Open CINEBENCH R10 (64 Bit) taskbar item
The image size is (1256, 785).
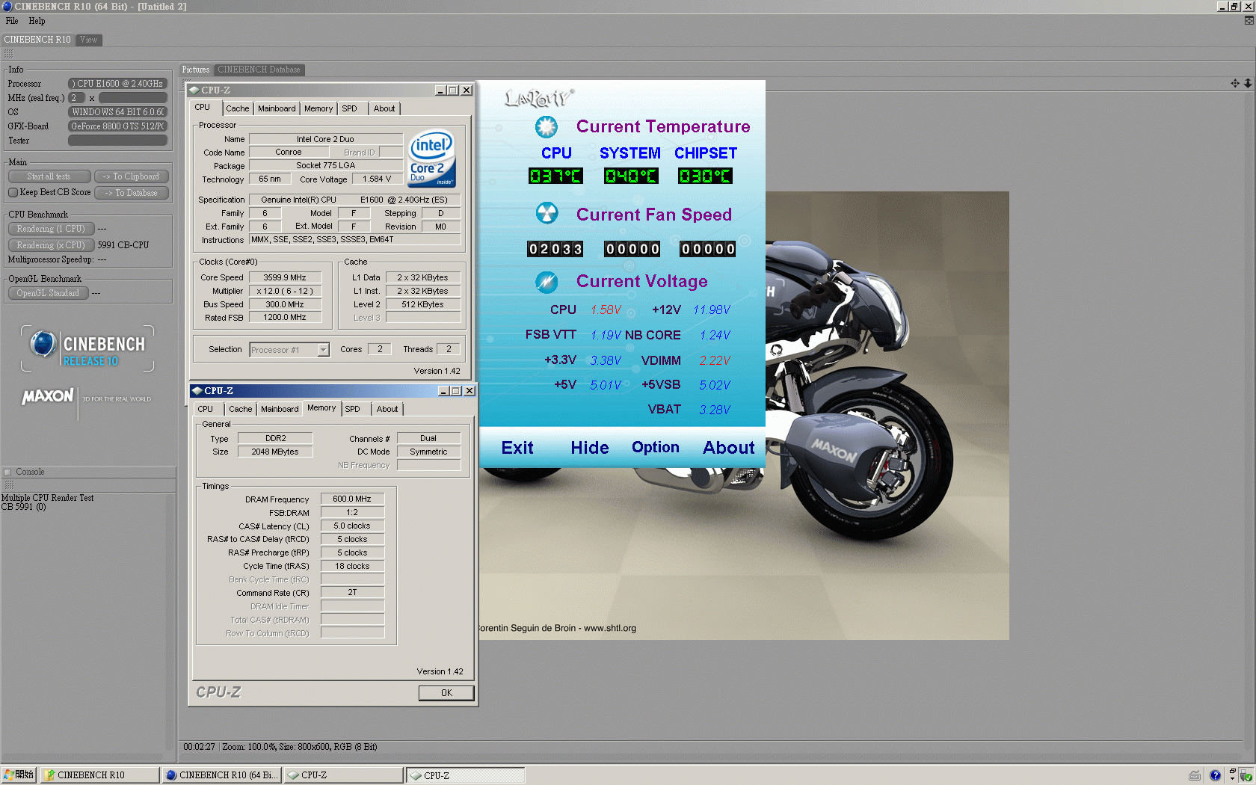222,775
